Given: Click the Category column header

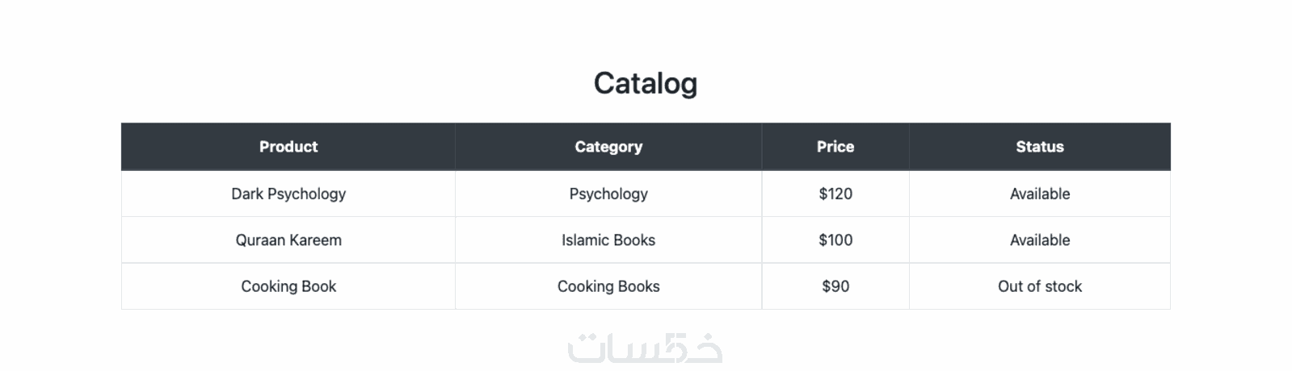Looking at the screenshot, I should (608, 147).
